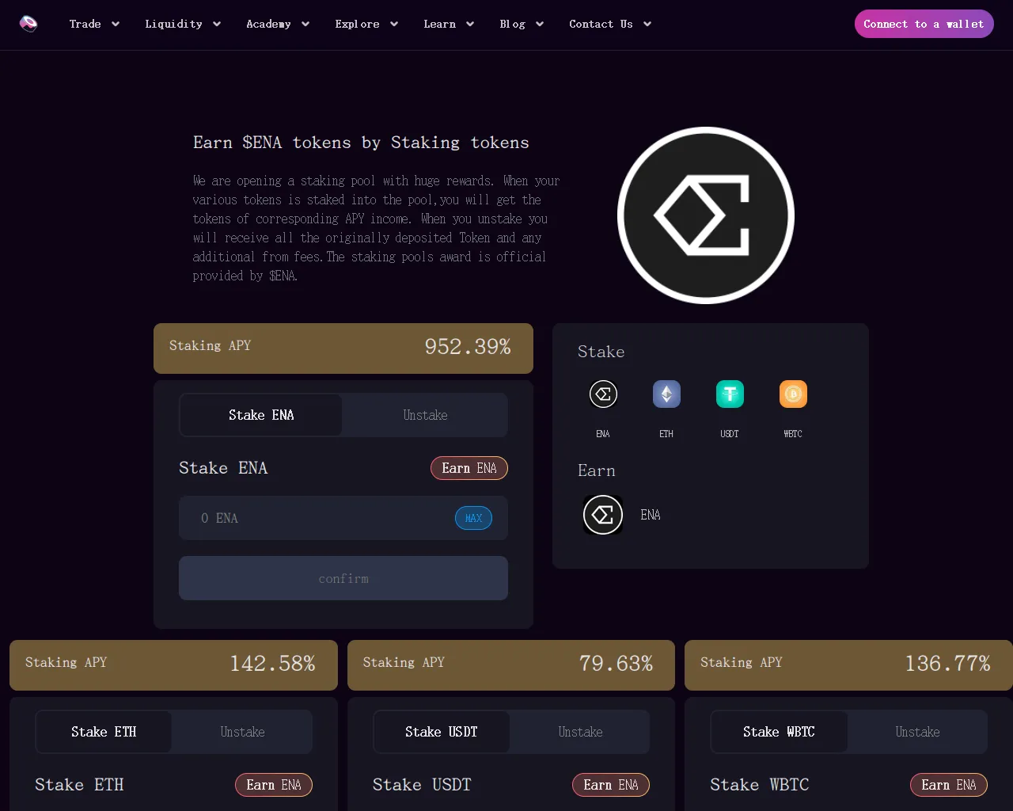
Task: Switch to Unstake tab in WBTC panel
Action: tap(917, 732)
